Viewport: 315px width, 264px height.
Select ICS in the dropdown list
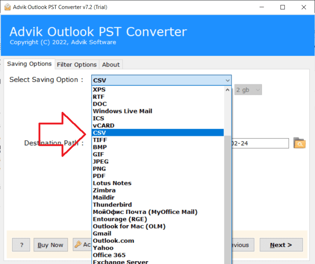tap(157, 118)
